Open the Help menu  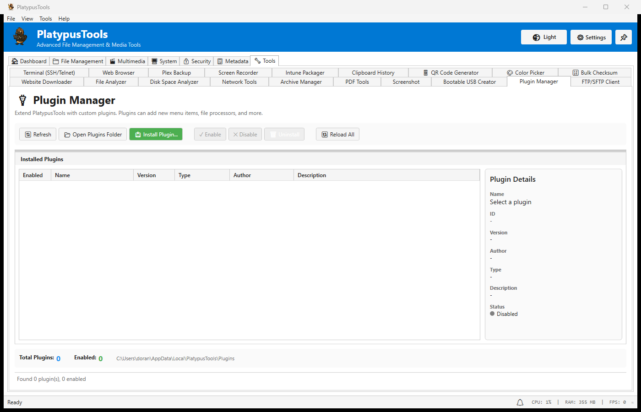coord(64,18)
